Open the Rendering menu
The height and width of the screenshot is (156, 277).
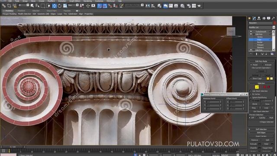coord(87,1)
